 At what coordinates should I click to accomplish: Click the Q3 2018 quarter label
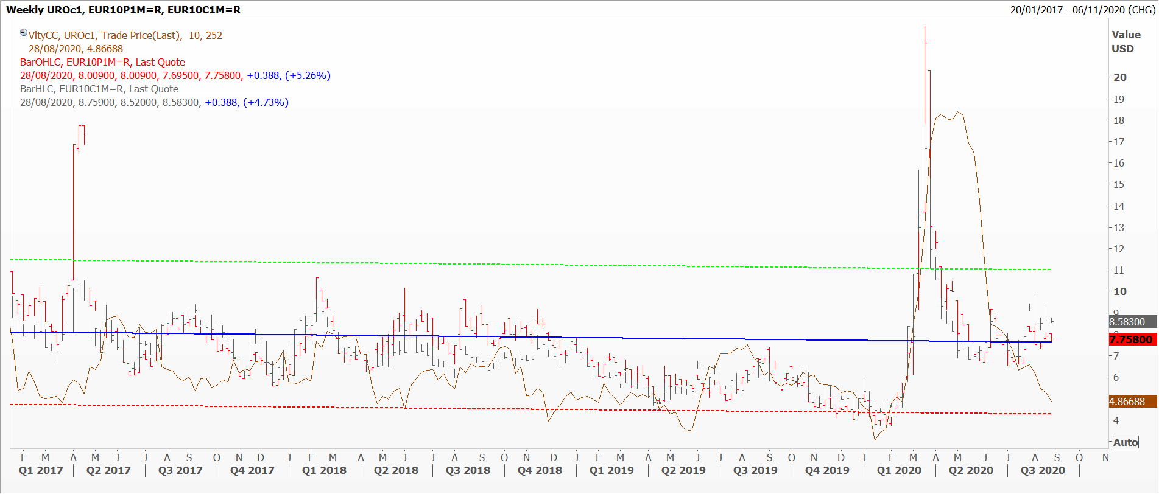tap(468, 470)
